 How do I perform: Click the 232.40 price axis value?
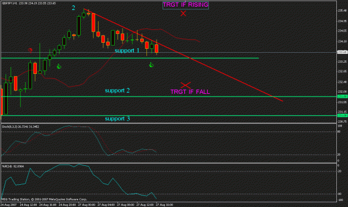click(x=342, y=82)
